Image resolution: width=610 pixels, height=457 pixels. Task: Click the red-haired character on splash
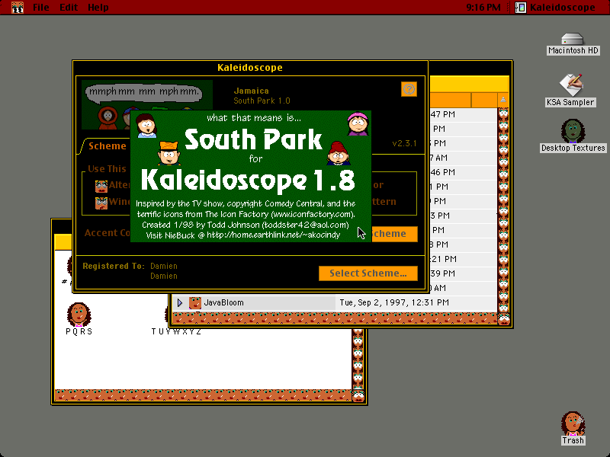pos(338,153)
